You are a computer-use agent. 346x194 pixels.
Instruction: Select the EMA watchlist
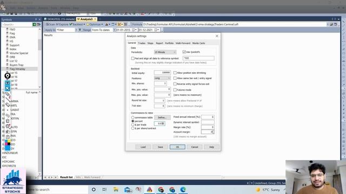(x=12, y=37)
